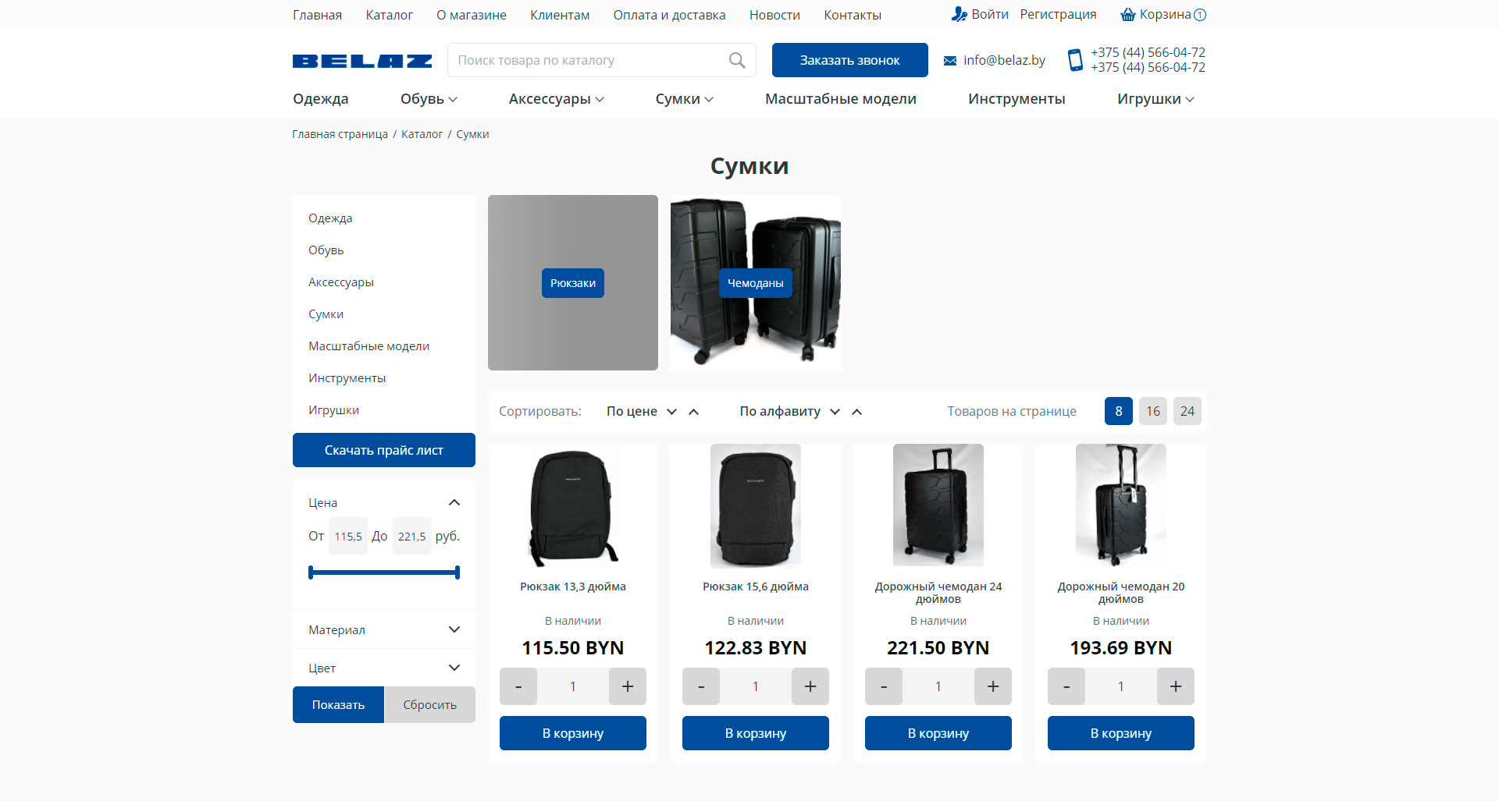Click the right price slider handle
Screen dimensions: 1499x801
(x=458, y=572)
